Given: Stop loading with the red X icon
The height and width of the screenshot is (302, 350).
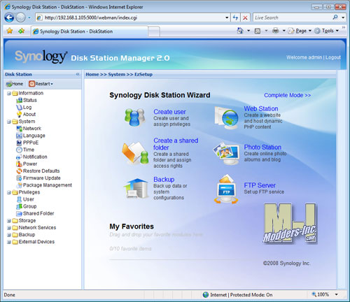Looking at the screenshot, I should (245, 17).
